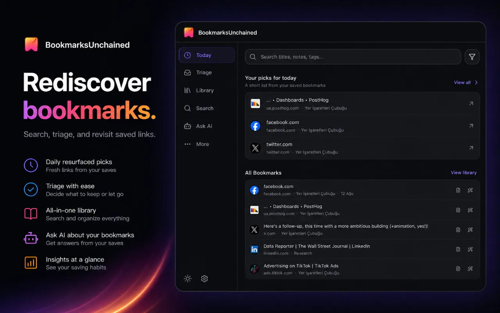Click the twitter.com domain text under the pick
Image resolution: width=500 pixels, height=313 pixels.
pos(278,152)
